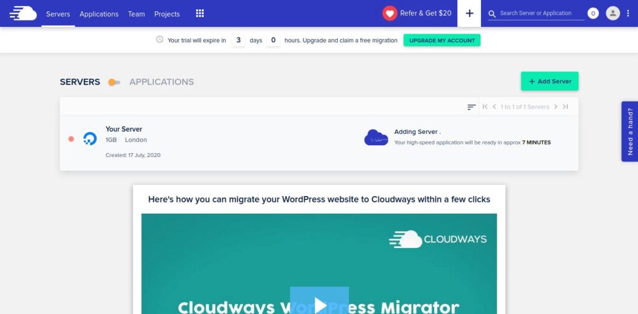Click the Cloudways logo in the top bar
This screenshot has width=638, height=314.
pos(23,14)
